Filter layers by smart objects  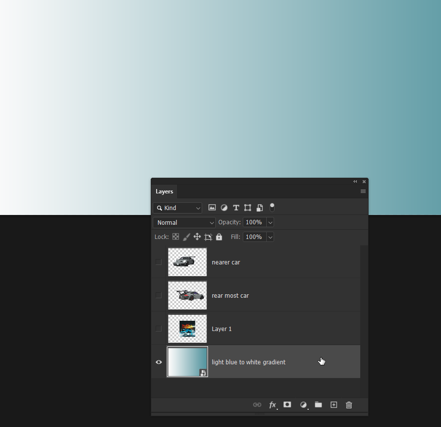(259, 207)
